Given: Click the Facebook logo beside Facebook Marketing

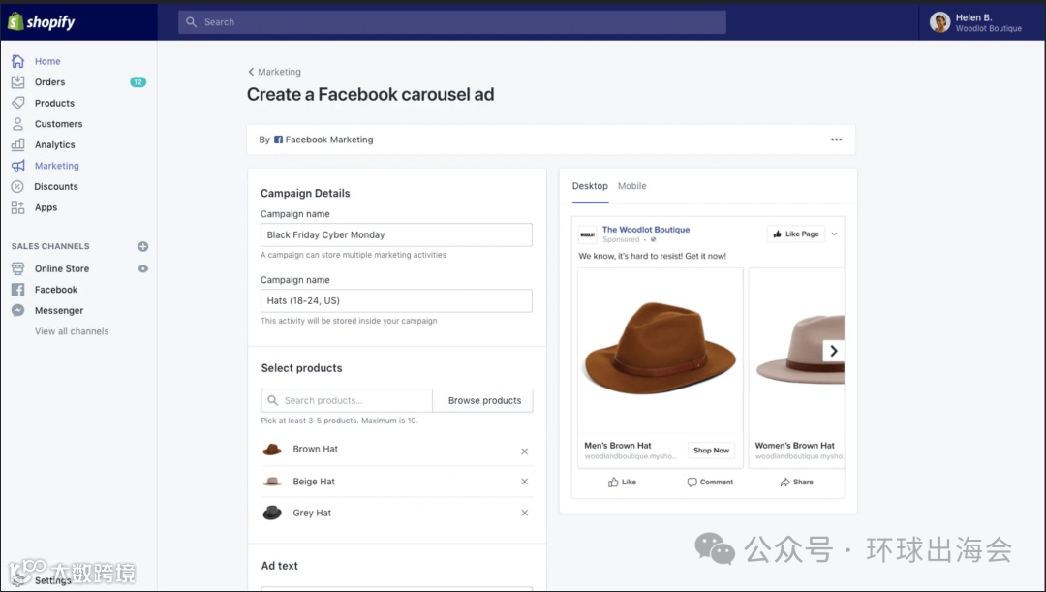Looking at the screenshot, I should (x=278, y=140).
